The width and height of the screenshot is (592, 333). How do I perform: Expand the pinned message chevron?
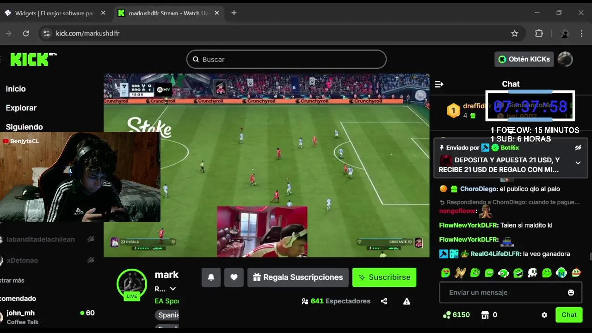tap(578, 163)
